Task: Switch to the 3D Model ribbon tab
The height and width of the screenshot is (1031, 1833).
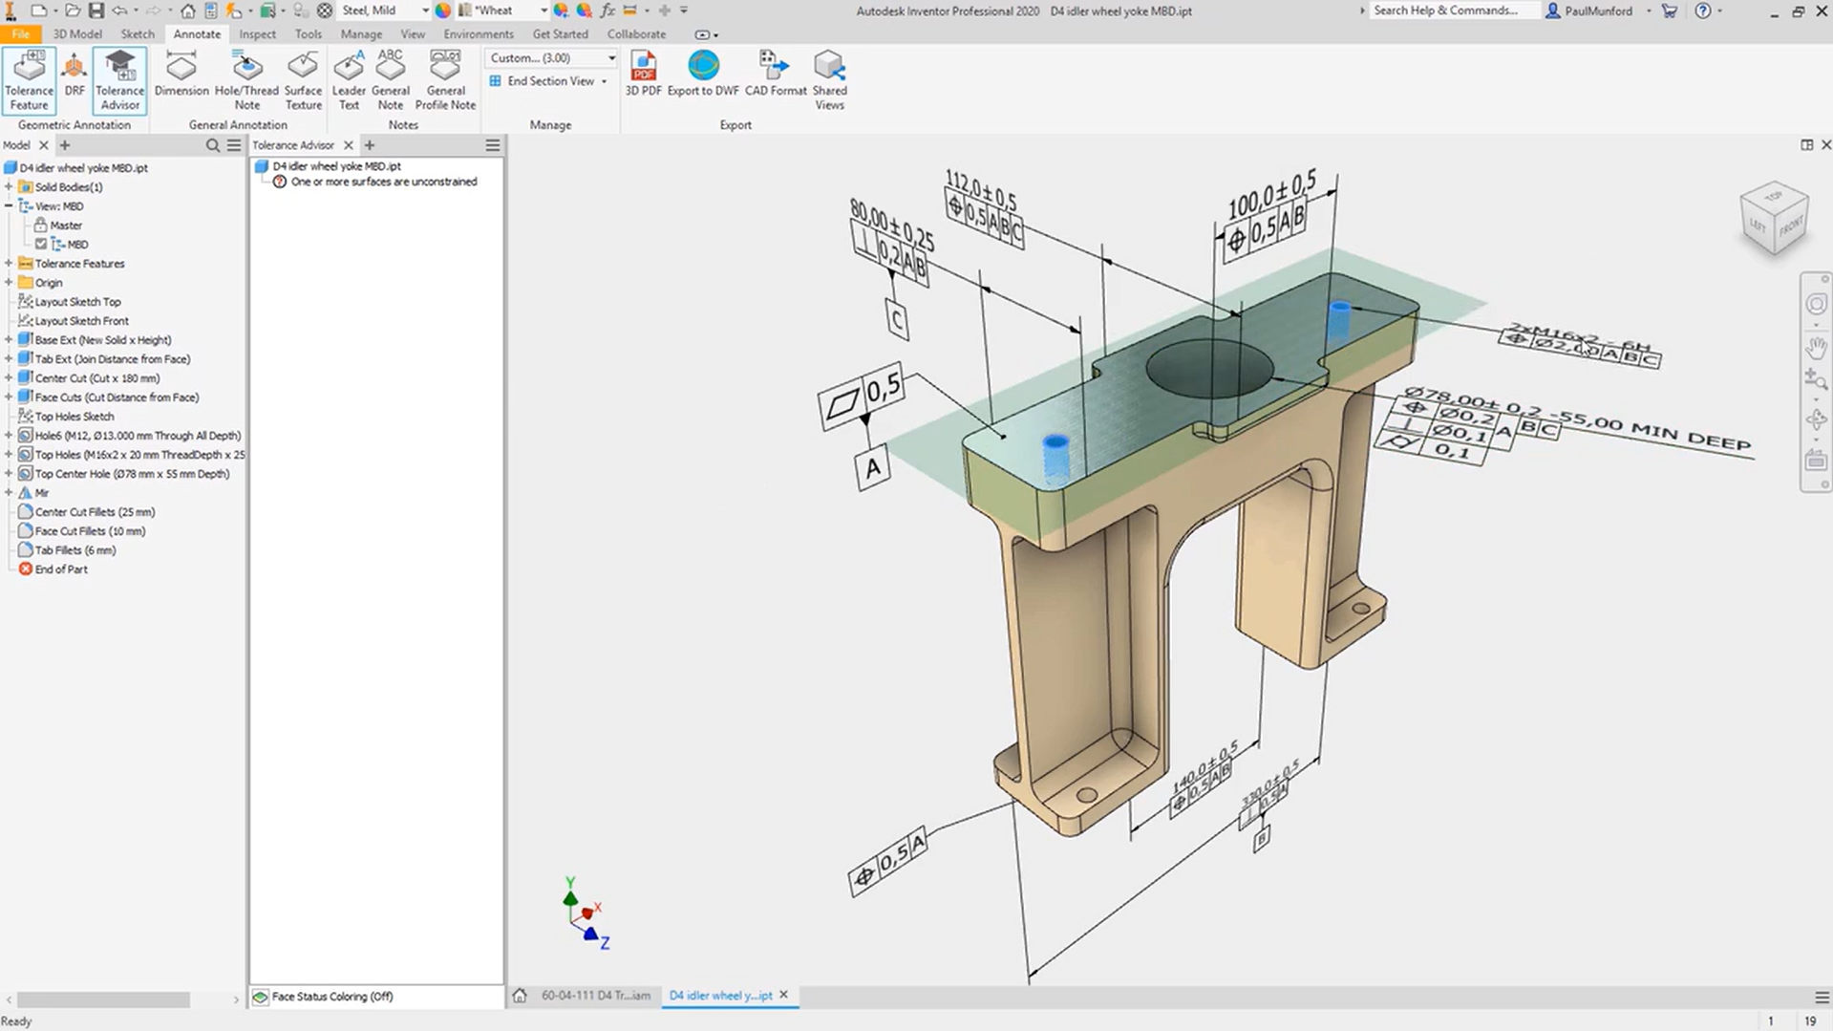Action: [77, 34]
